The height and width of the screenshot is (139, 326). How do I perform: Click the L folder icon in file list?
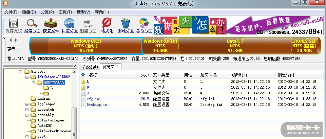click(x=83, y=82)
